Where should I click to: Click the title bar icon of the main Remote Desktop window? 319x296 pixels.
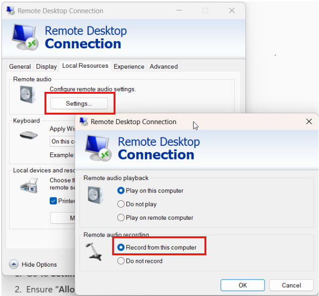[x=10, y=10]
